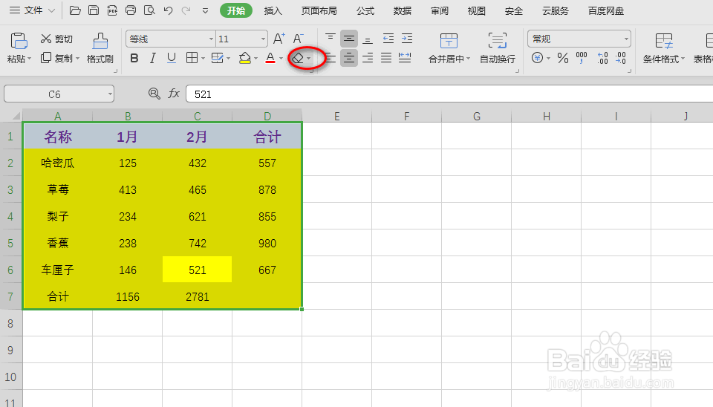Click the fx insert function icon
Image resolution: width=713 pixels, height=407 pixels.
[174, 94]
